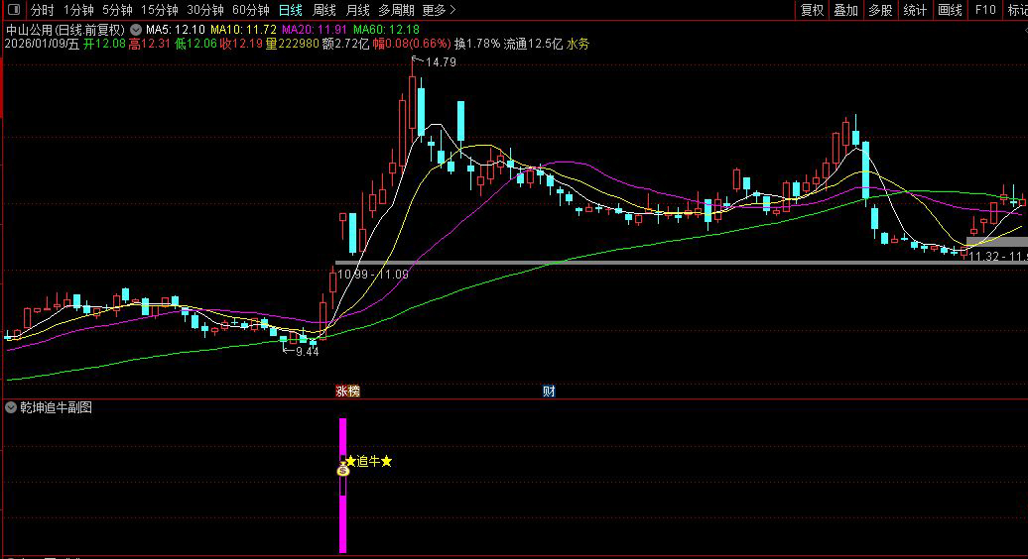Image resolution: width=1028 pixels, height=559 pixels.
Task: Click the 统计 statistics button
Action: tap(915, 10)
